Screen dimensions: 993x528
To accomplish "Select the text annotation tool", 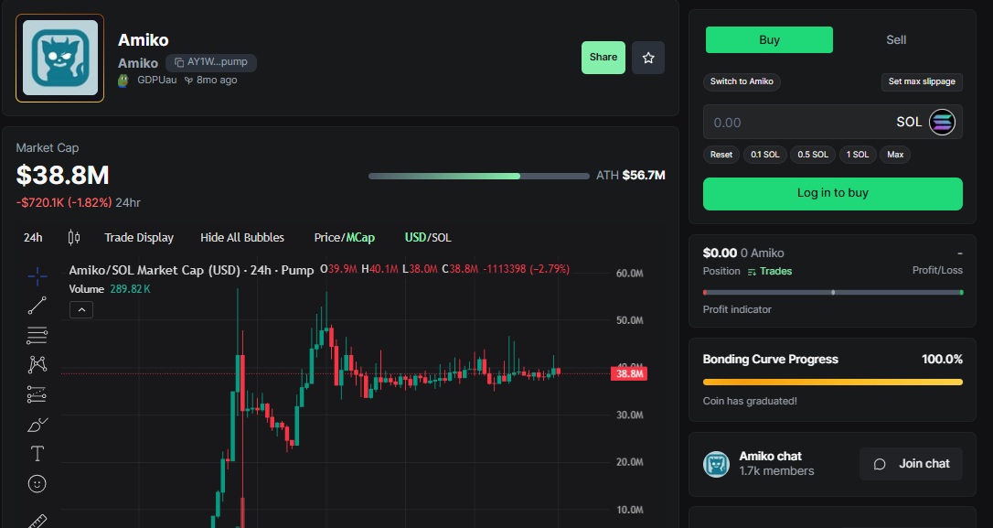I will pyautogui.click(x=37, y=453).
